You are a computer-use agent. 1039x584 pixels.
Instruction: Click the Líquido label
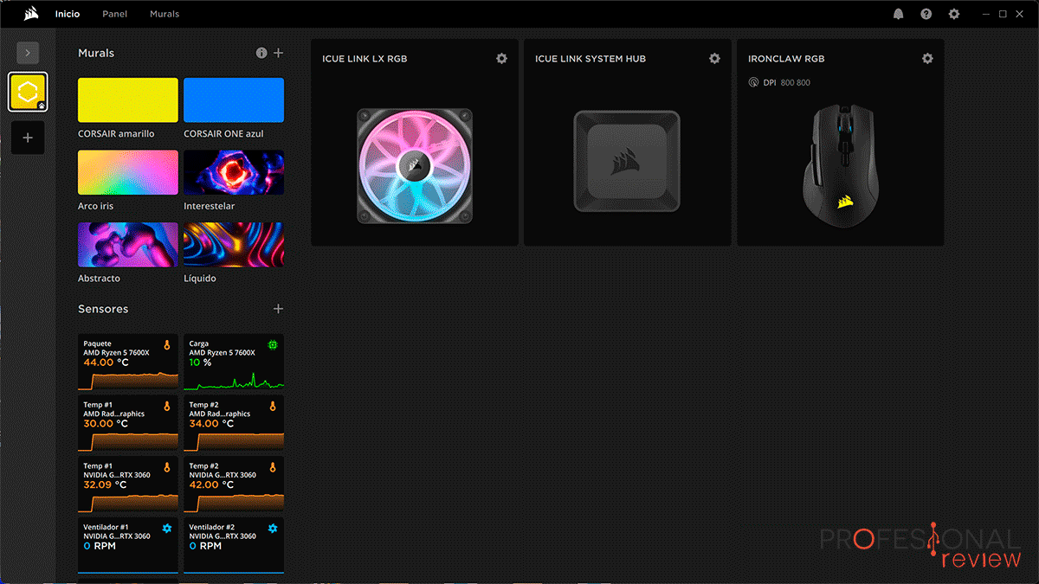point(200,279)
